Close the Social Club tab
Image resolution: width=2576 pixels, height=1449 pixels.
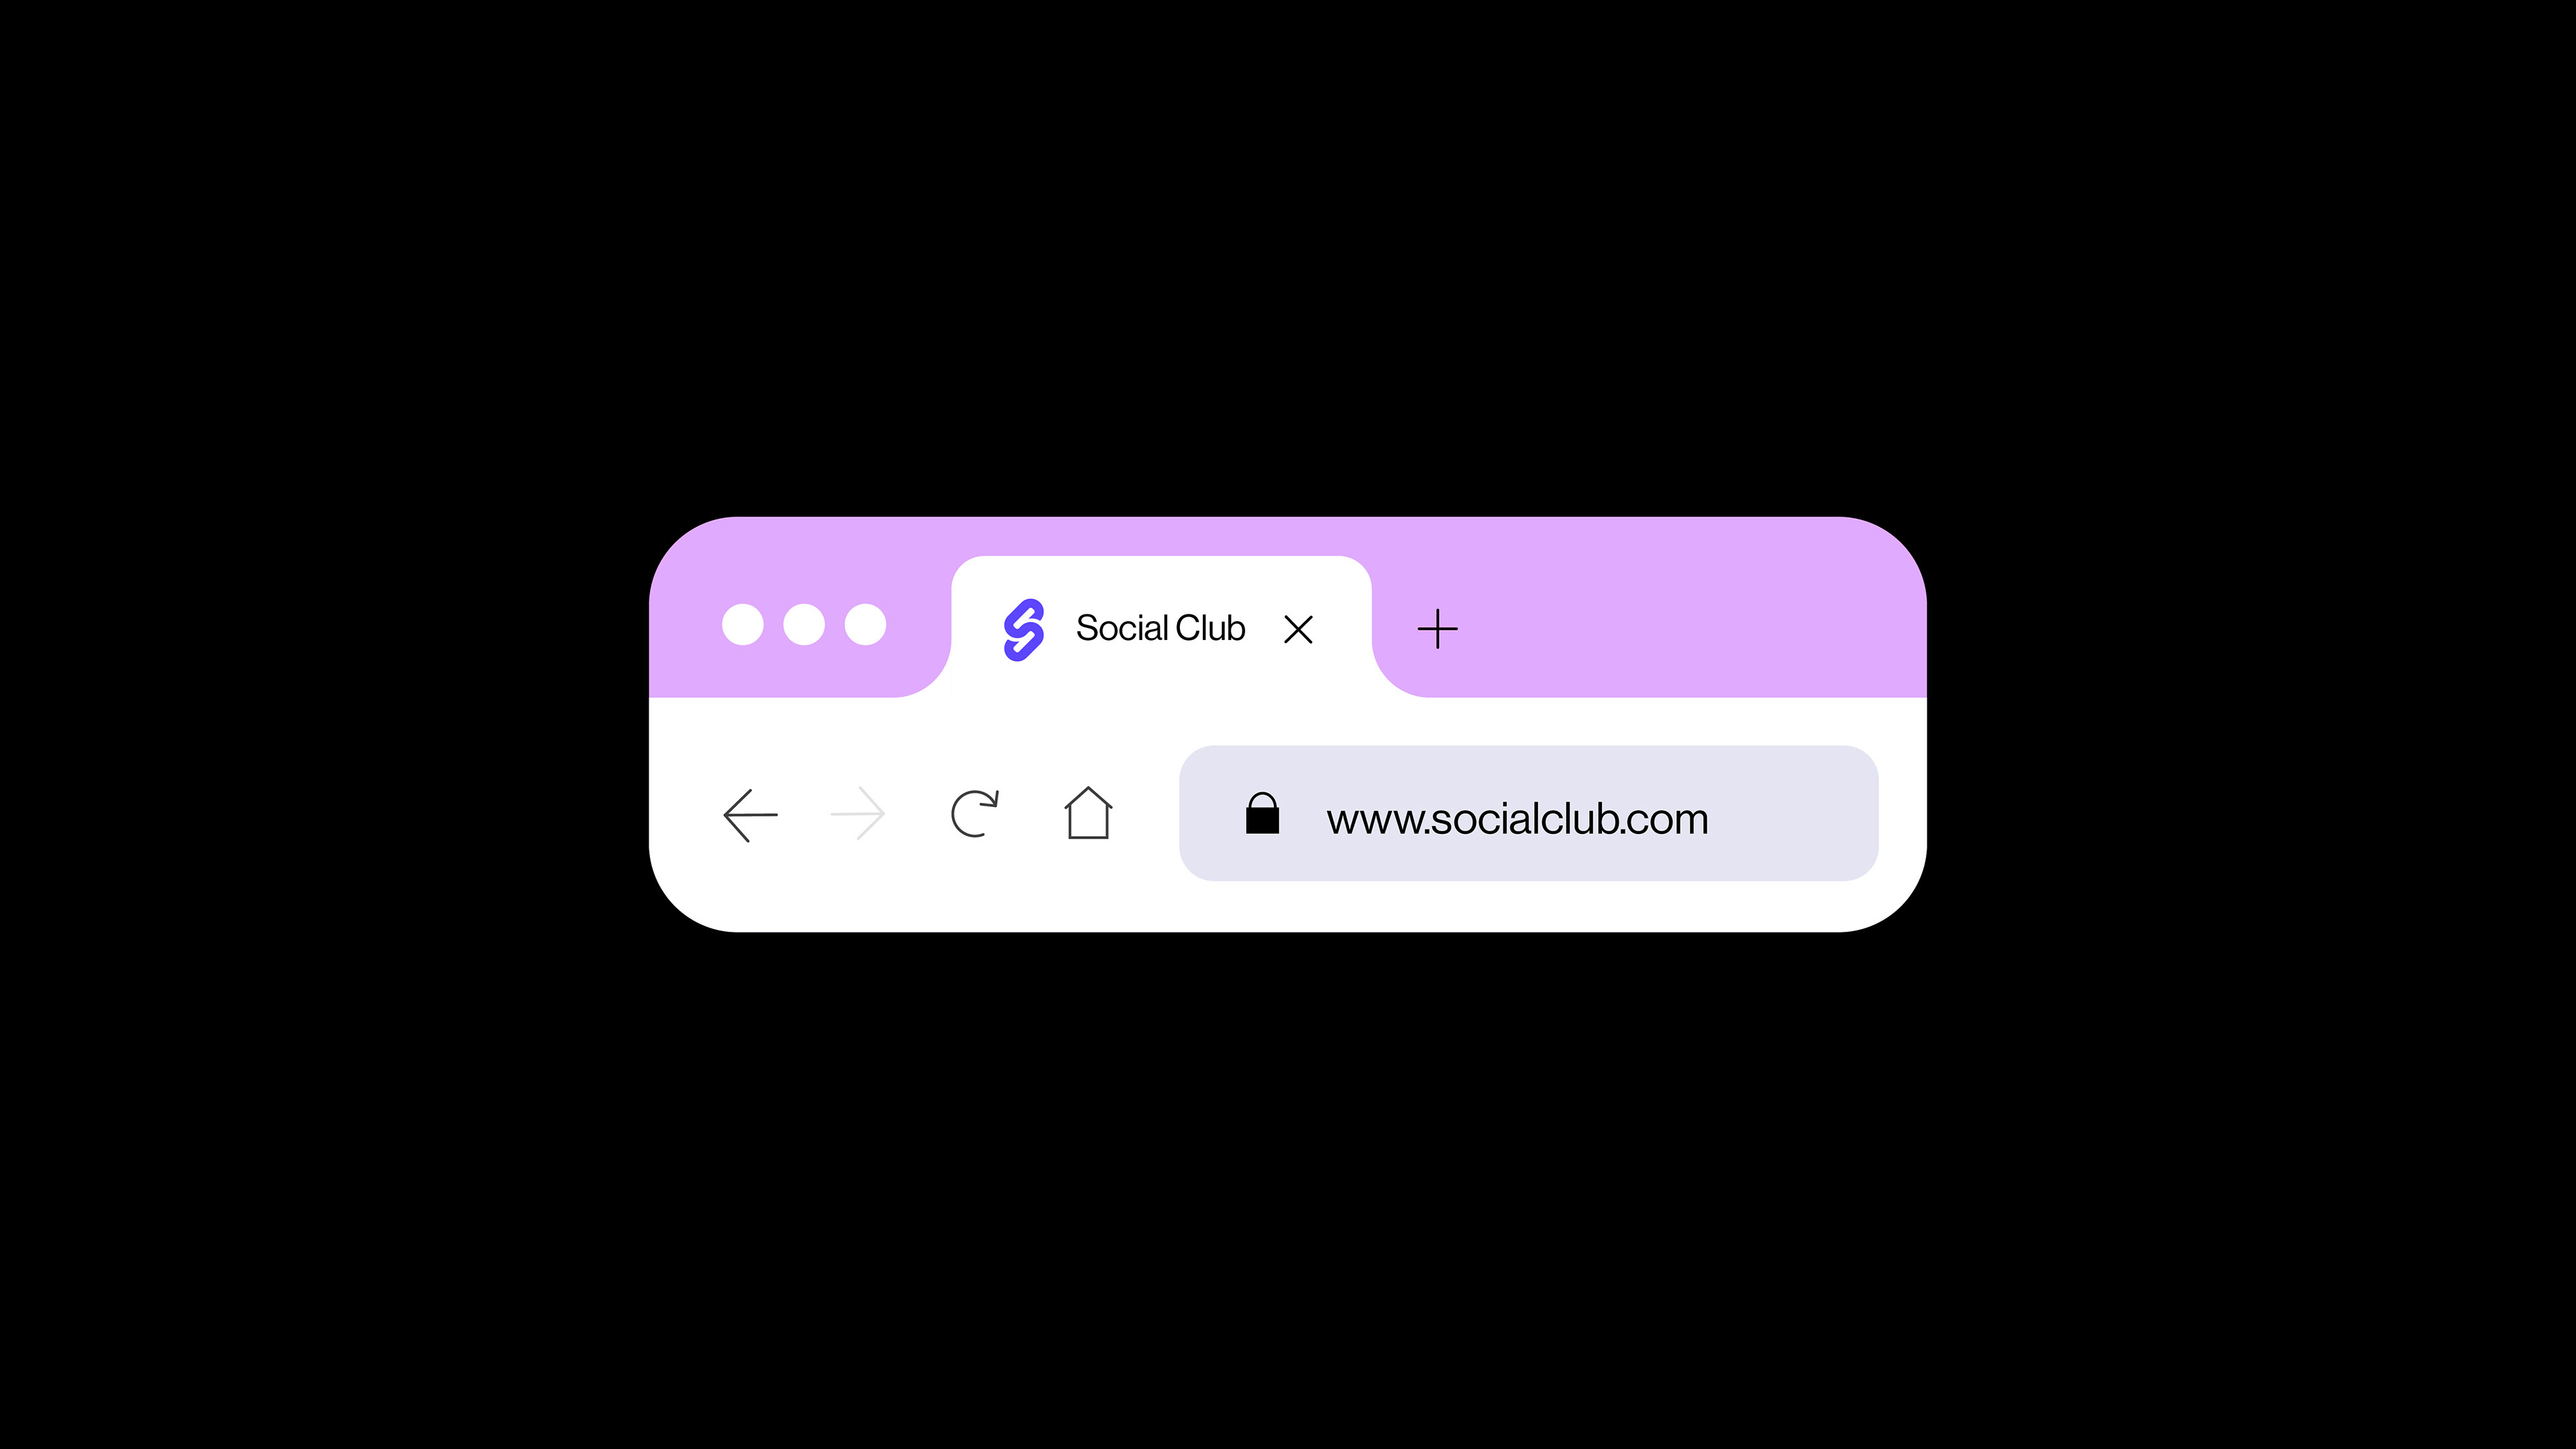(1298, 629)
